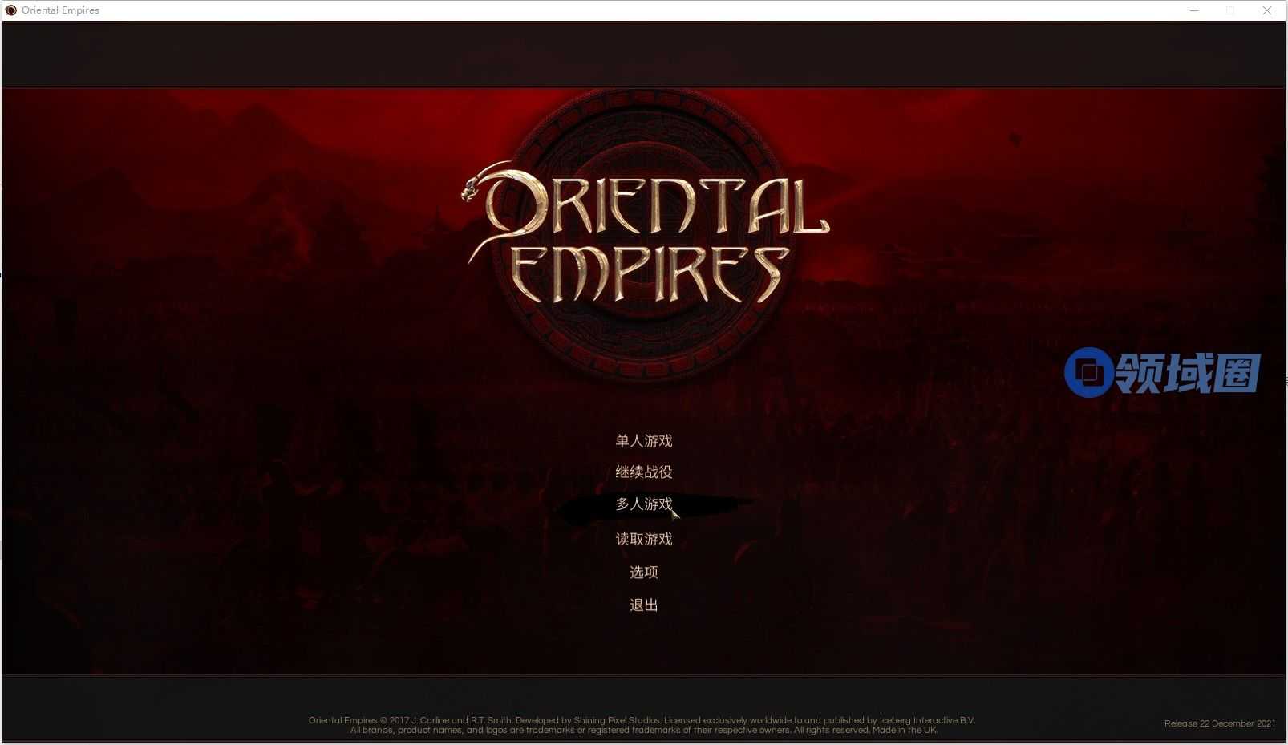Viewport: 1288px width, 745px height.
Task: Click the 领域圈 watermark text
Action: 1188,373
